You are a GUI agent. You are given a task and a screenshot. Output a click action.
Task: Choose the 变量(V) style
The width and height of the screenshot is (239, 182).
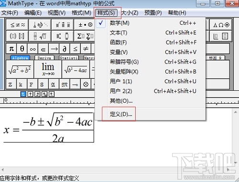coord(150,52)
